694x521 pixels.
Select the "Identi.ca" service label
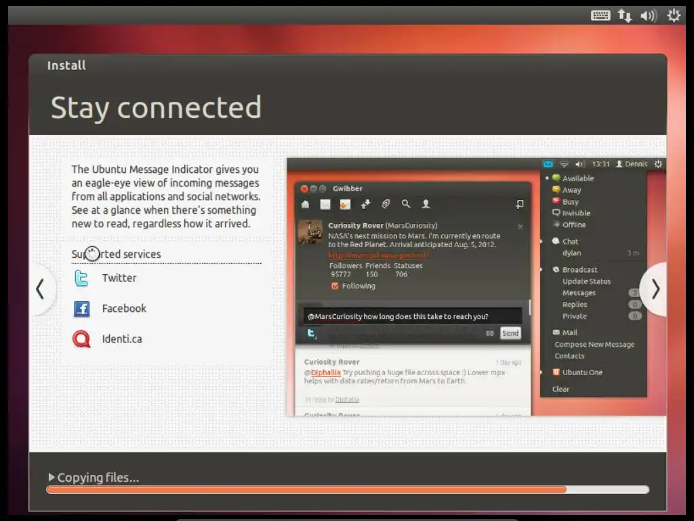click(x=122, y=339)
